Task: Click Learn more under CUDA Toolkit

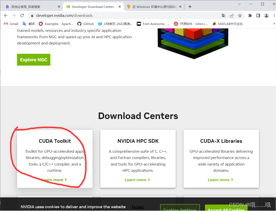Action: click(x=54, y=180)
